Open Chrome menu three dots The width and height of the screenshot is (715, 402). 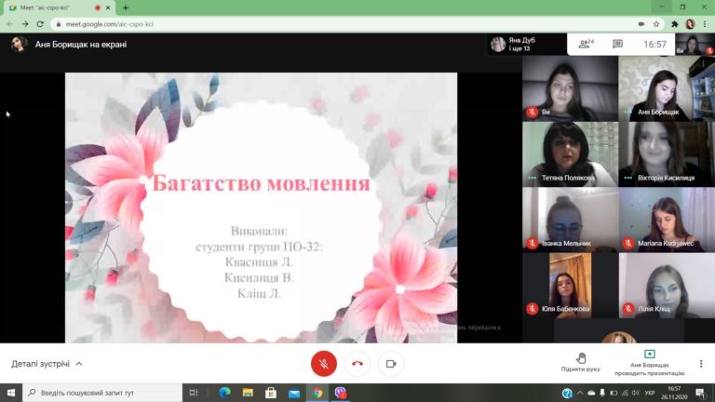pyautogui.click(x=705, y=24)
